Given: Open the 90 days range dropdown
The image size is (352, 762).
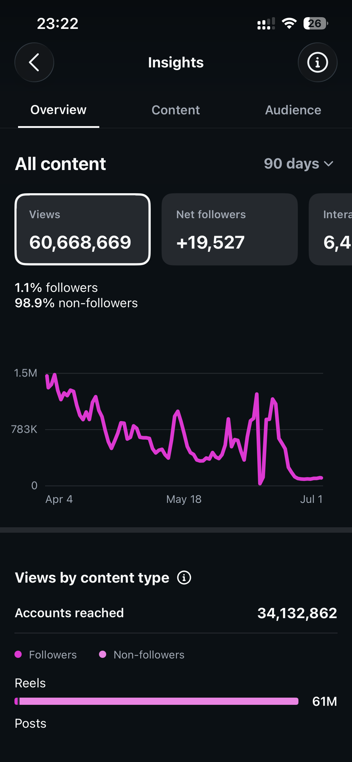Looking at the screenshot, I should (x=299, y=164).
